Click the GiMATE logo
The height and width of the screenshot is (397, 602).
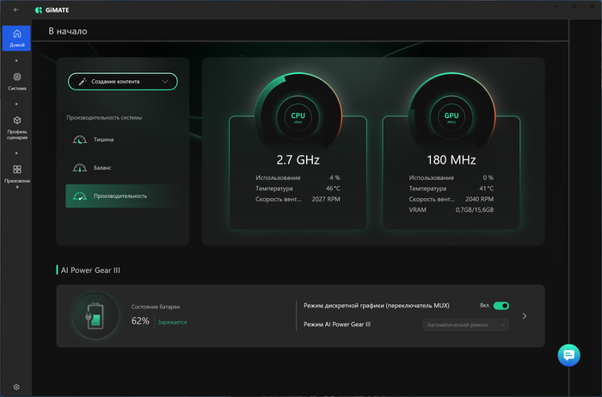coord(57,10)
